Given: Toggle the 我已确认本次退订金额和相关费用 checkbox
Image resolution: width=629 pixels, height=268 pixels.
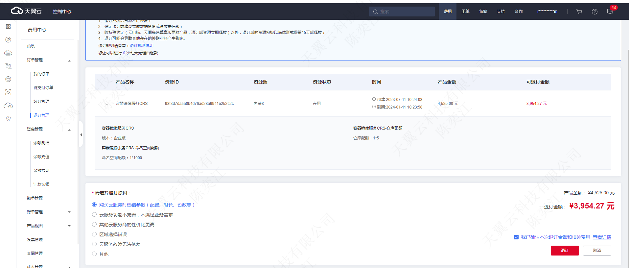Looking at the screenshot, I should 516,237.
